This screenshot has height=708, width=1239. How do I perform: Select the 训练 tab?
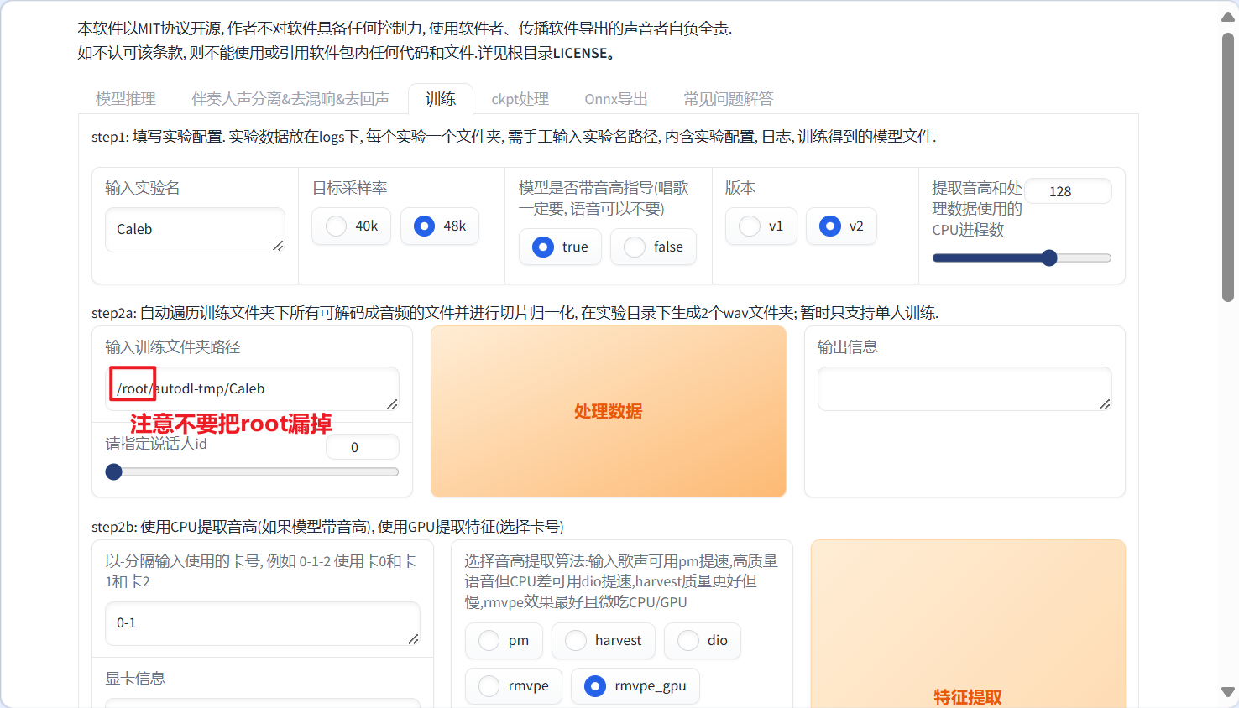pyautogui.click(x=441, y=99)
